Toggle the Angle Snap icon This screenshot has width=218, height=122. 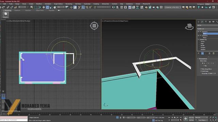click(83, 7)
